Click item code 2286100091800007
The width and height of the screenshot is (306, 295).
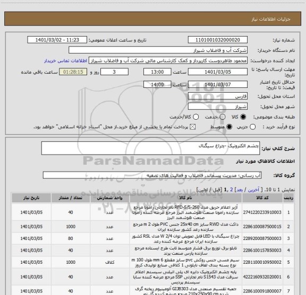(x=262, y=291)
